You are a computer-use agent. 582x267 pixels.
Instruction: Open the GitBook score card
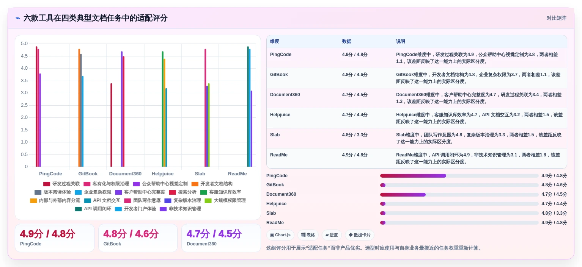click(x=138, y=238)
